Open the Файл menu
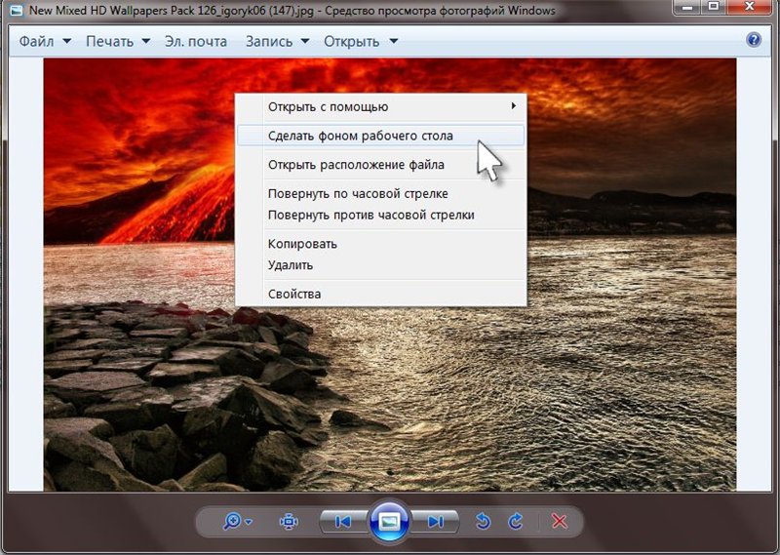Image resolution: width=780 pixels, height=555 pixels. (x=45, y=41)
